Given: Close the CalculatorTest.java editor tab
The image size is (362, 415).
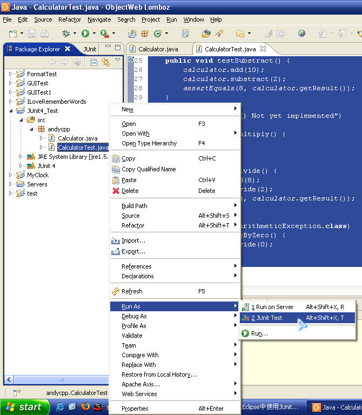Looking at the screenshot, I should (x=264, y=49).
